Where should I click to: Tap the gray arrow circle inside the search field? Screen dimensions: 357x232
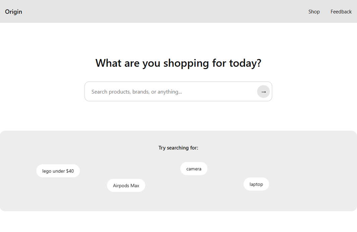[263, 91]
